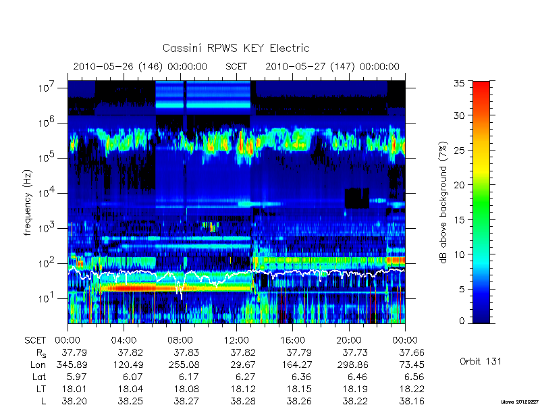Click the latitude value 5.97
This screenshot has width=540, height=405.
(x=77, y=377)
